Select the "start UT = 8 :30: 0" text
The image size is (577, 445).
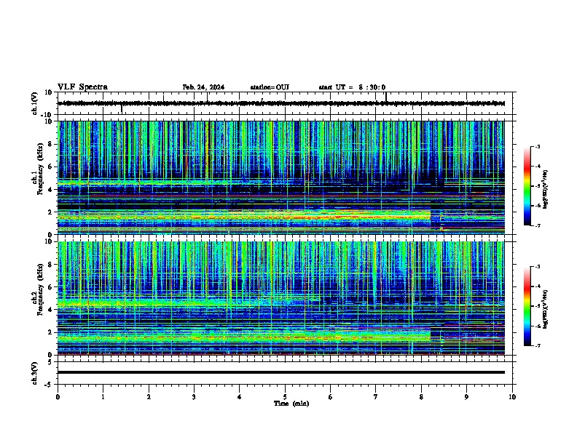[352, 87]
